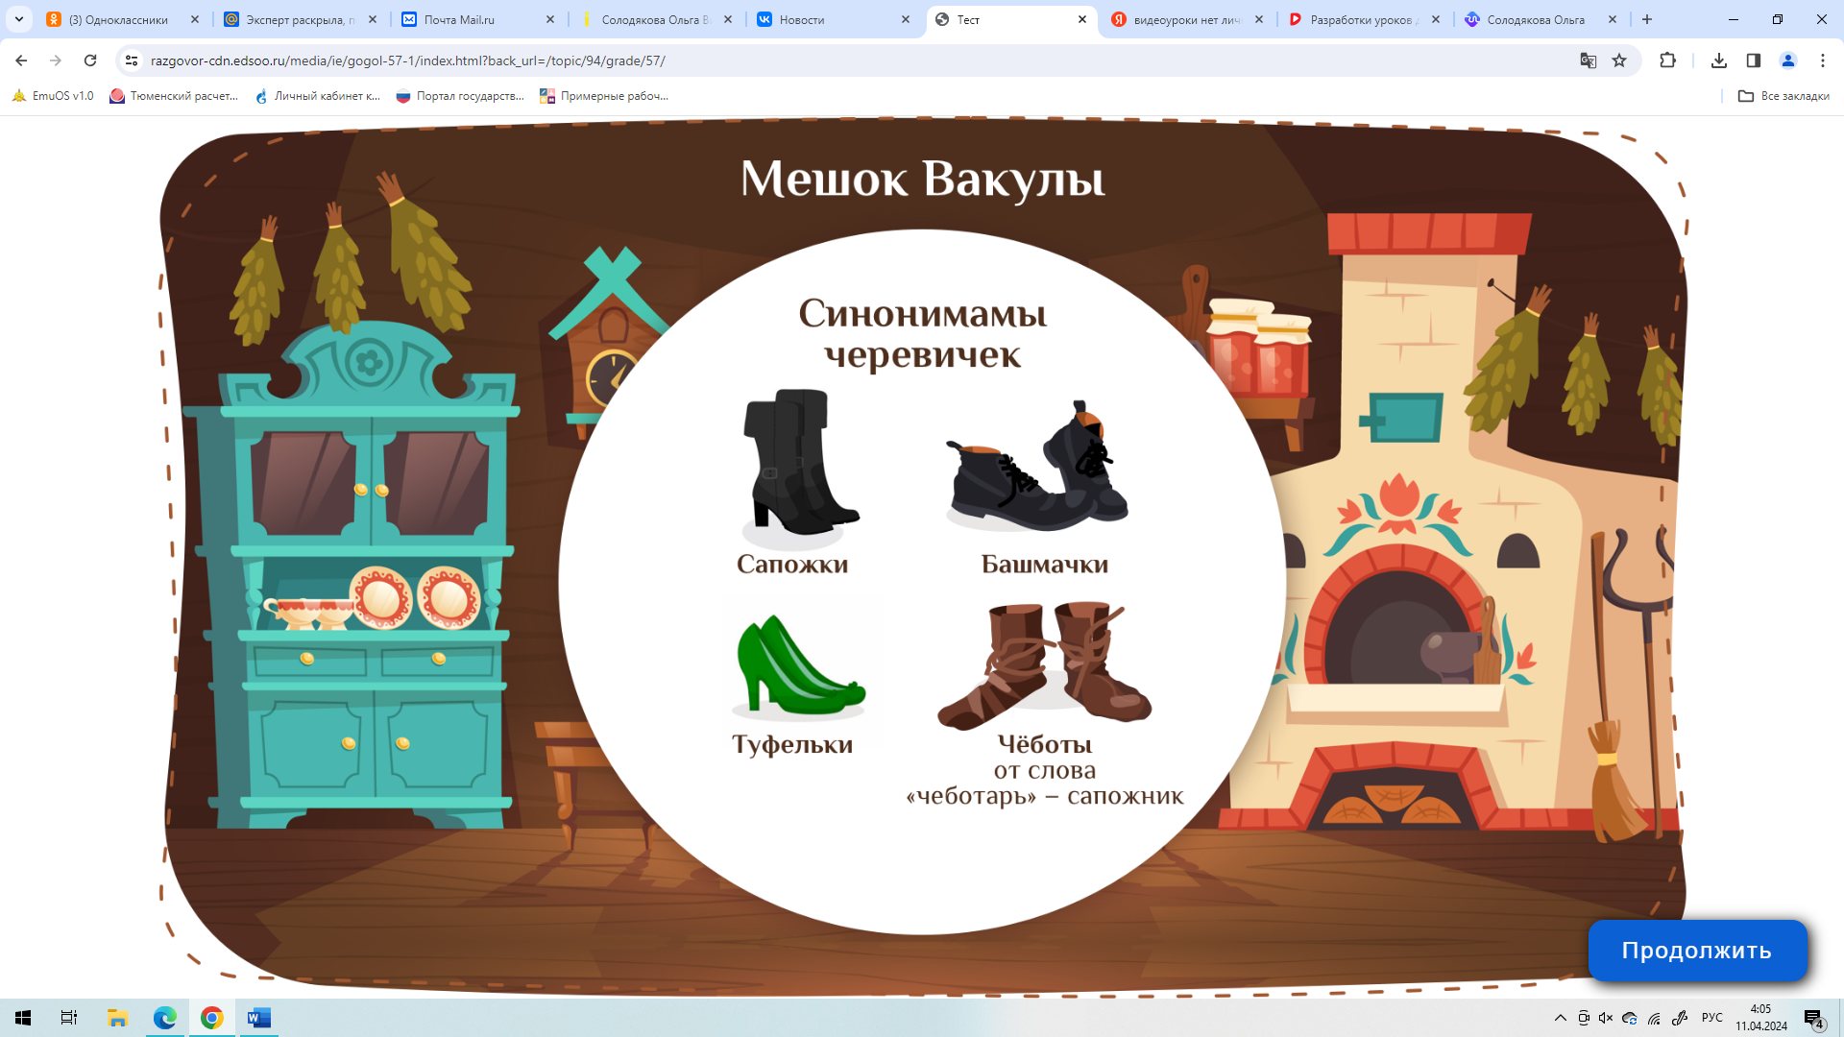Open File Explorer from the taskbar
This screenshot has width=1844, height=1037.
coord(117,1018)
